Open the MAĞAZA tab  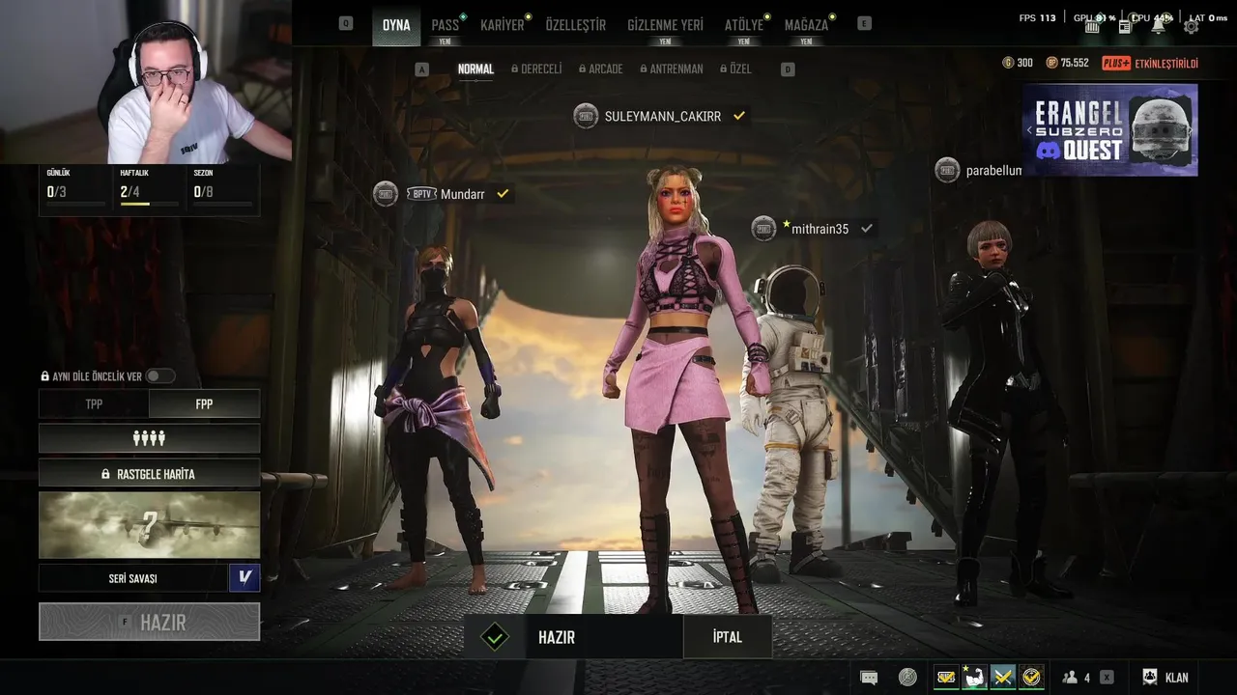pos(806,25)
